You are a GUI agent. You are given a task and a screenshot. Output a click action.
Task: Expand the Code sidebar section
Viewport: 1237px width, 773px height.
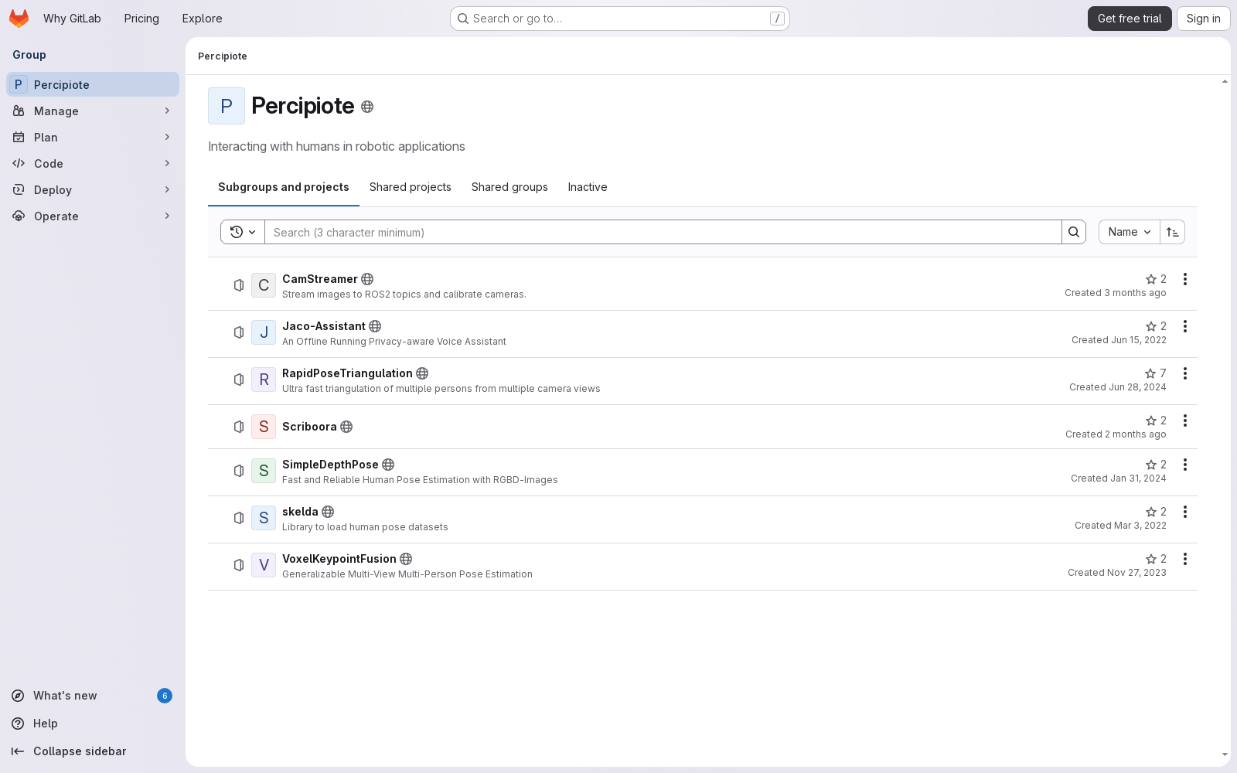pyautogui.click(x=93, y=163)
